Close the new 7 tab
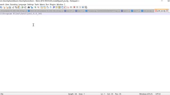Viewport: 170px width, 95px height. pyautogui.click(x=139, y=11)
